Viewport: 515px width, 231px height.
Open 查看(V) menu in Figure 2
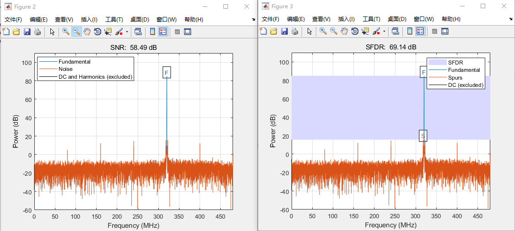click(64, 19)
